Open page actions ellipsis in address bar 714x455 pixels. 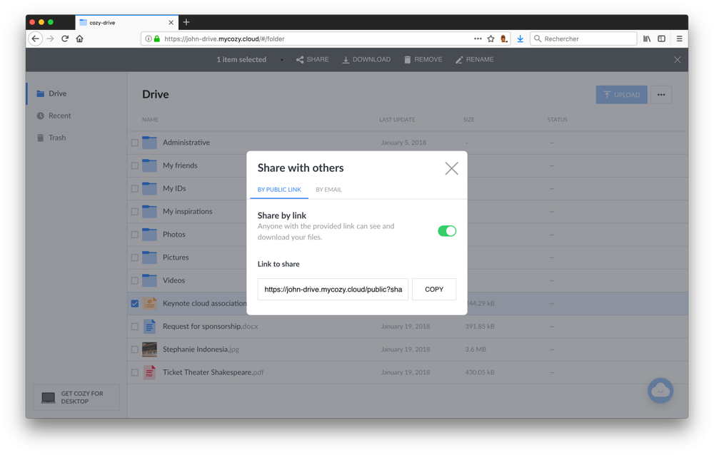(478, 39)
